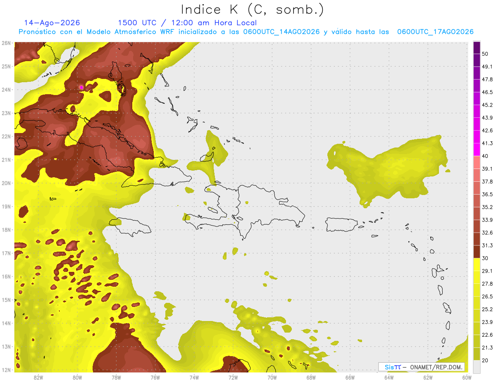Click the latitude label "26N"
Image resolution: width=496 pixels, height=383 pixels.
click(x=6, y=43)
